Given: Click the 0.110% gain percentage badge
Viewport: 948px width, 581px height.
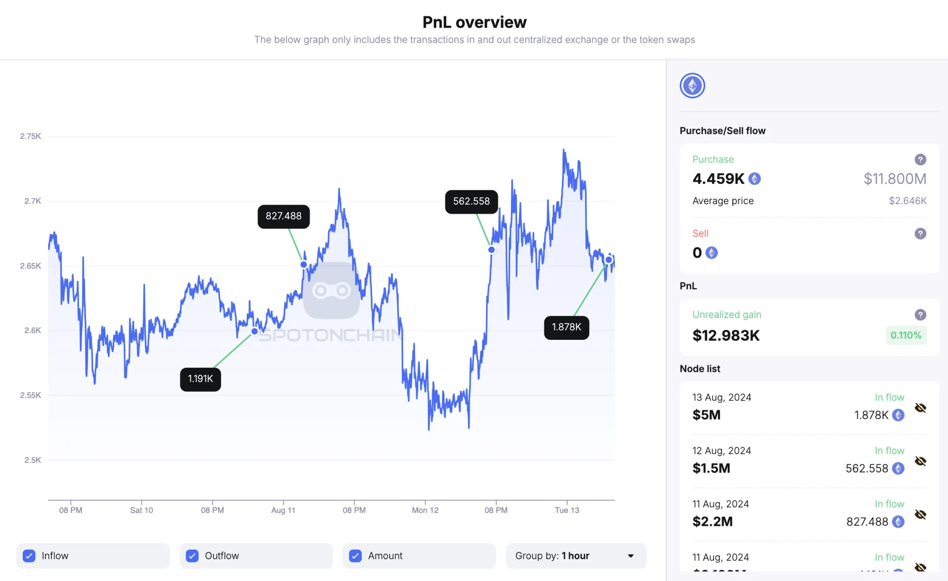Looking at the screenshot, I should pyautogui.click(x=905, y=336).
